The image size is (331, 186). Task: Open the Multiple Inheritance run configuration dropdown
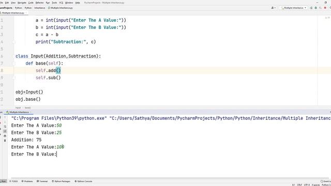point(293,8)
